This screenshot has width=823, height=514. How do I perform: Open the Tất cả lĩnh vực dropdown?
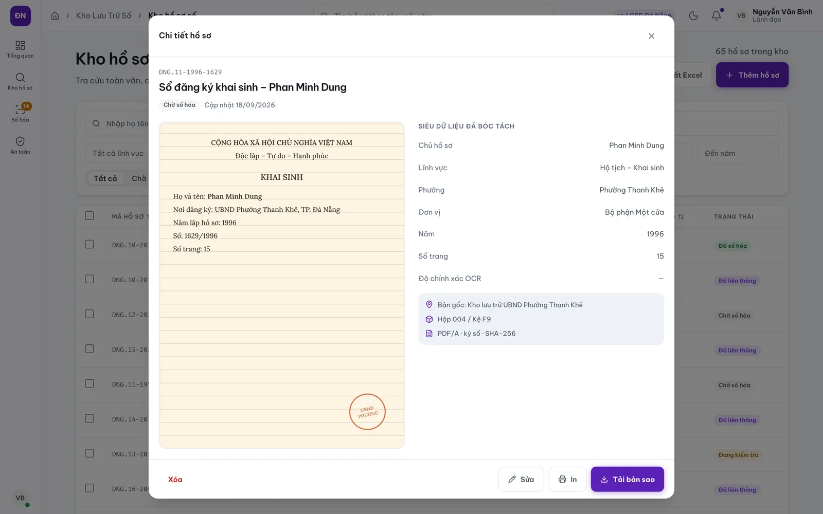tap(117, 153)
